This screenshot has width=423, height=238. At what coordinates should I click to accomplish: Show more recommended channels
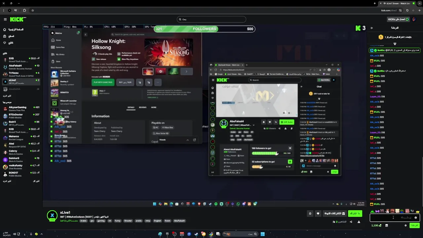7,181
